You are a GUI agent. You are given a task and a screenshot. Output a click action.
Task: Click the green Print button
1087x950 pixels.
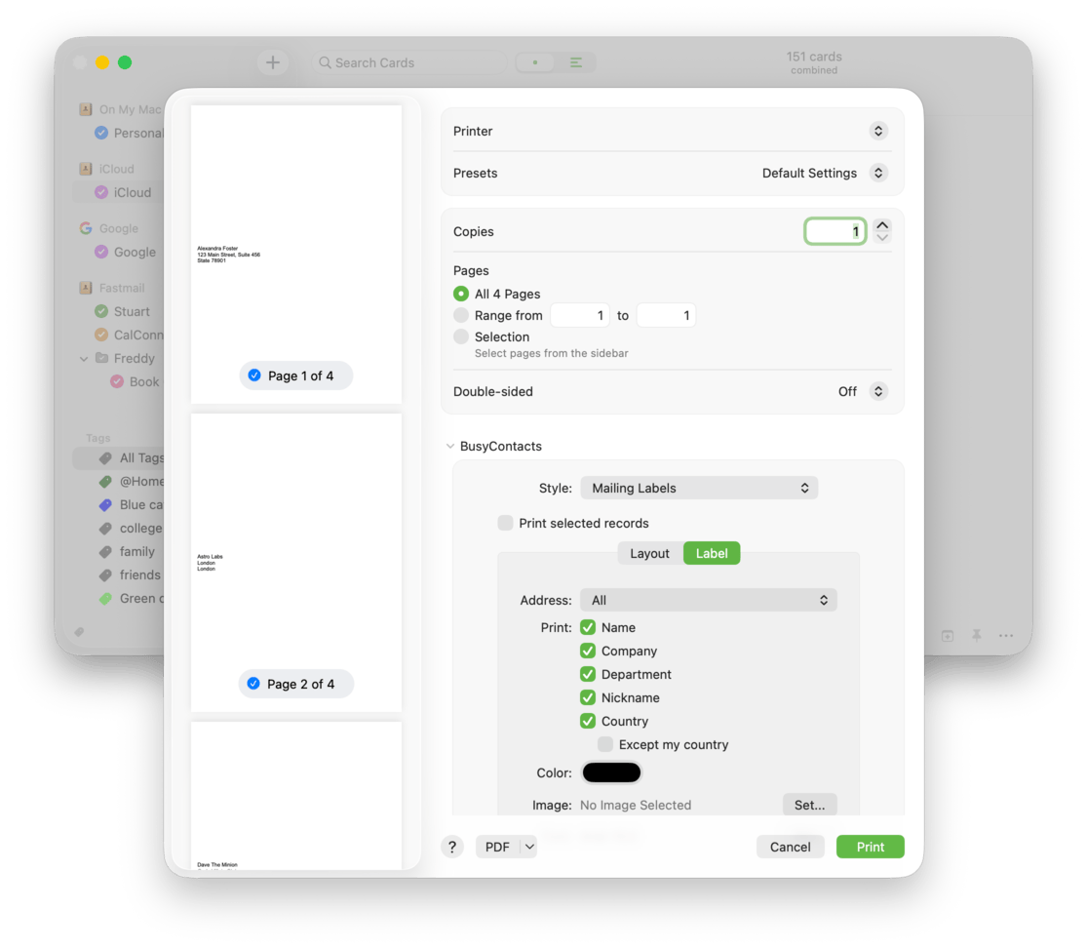pyautogui.click(x=870, y=847)
